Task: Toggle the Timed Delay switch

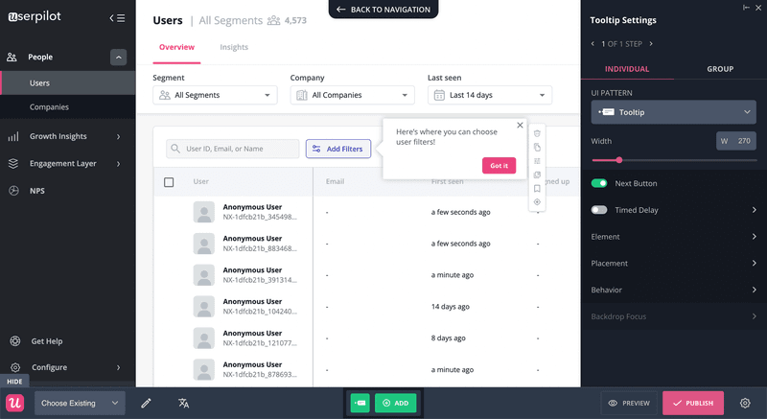Action: pyautogui.click(x=599, y=210)
